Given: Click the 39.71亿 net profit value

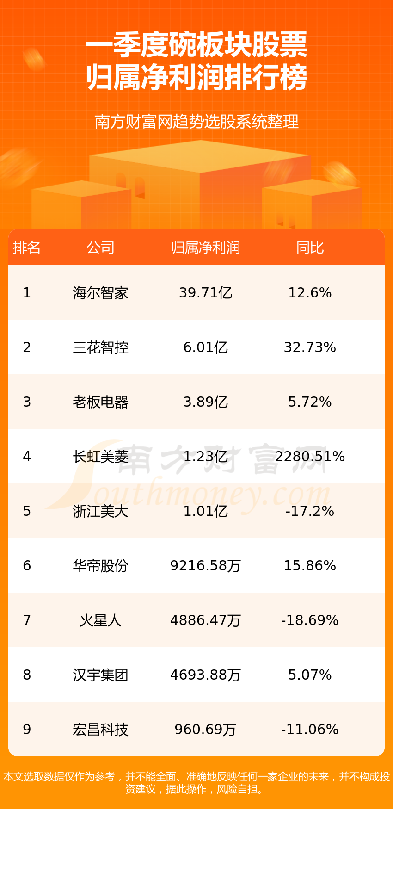Looking at the screenshot, I should [x=205, y=293].
